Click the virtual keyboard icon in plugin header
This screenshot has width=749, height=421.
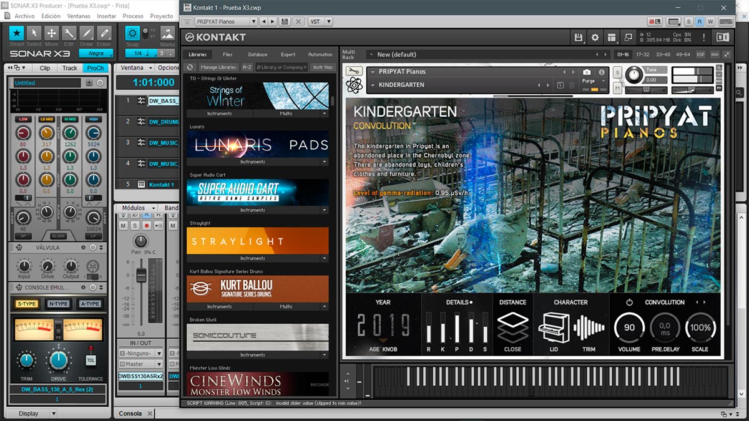[726, 21]
